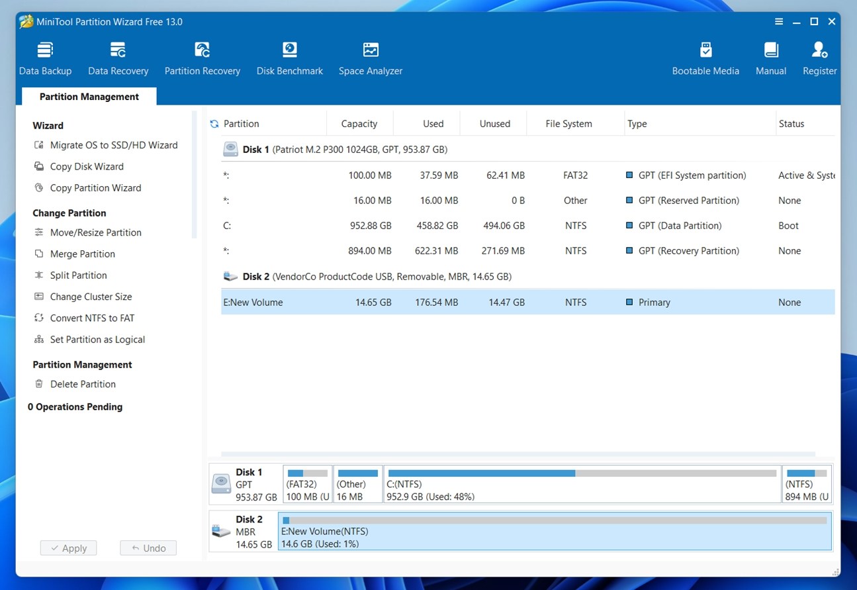Open the Space Analyzer
Viewport: 857px width, 590px height.
[370, 58]
